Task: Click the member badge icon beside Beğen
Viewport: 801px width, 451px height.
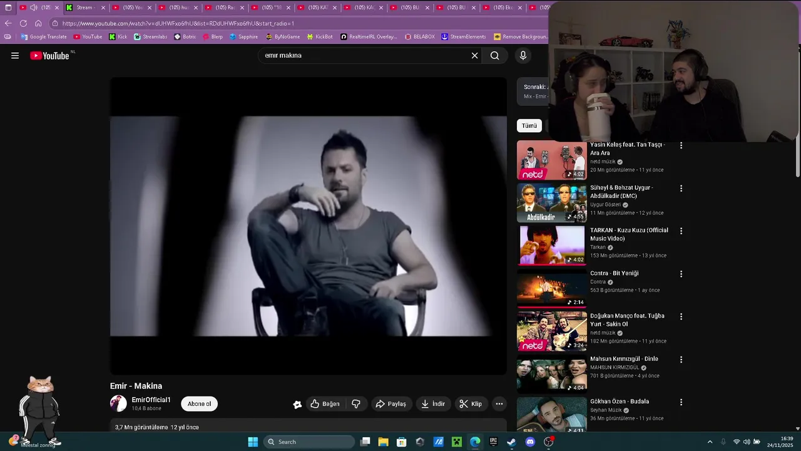Action: point(297,404)
